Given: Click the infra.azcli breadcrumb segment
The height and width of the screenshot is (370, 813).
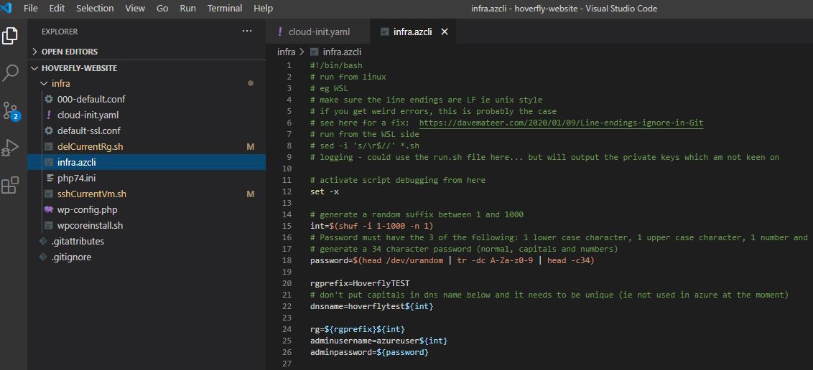Looking at the screenshot, I should pyautogui.click(x=342, y=52).
